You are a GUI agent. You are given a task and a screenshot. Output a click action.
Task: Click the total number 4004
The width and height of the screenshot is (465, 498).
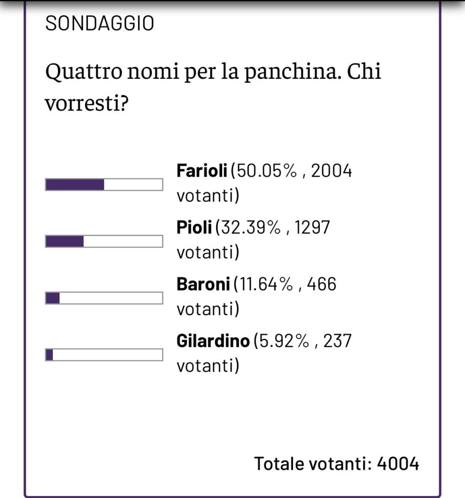coord(398,463)
